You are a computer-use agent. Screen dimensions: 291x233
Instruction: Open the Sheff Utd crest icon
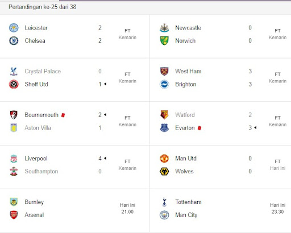14,84
